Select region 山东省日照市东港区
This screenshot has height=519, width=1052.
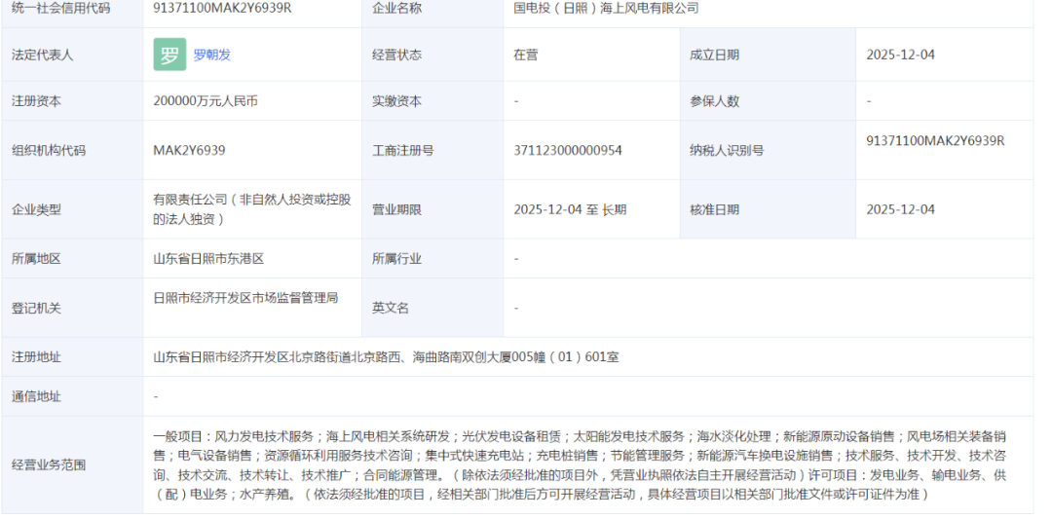coord(208,259)
